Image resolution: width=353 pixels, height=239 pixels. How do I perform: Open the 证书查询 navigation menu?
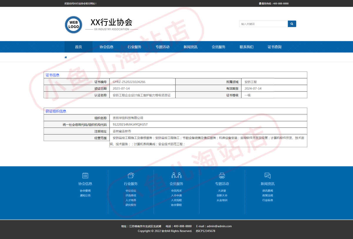[274, 47]
